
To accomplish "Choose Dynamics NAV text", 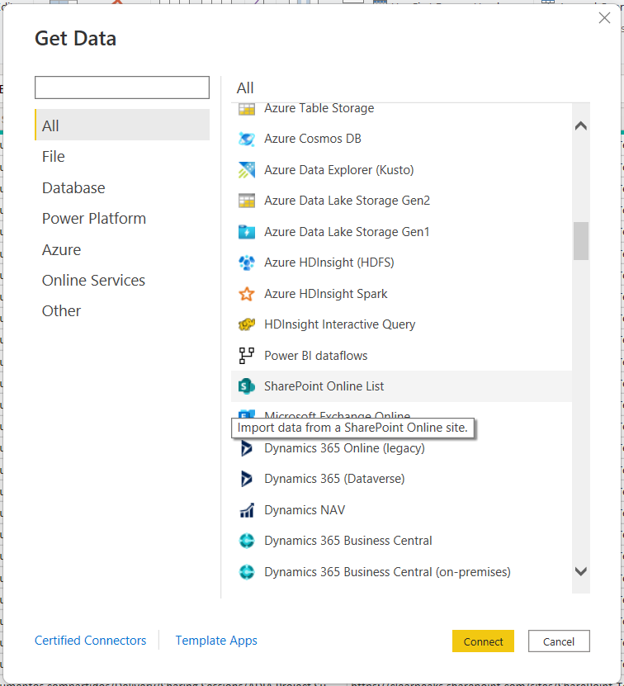I will pos(305,510).
